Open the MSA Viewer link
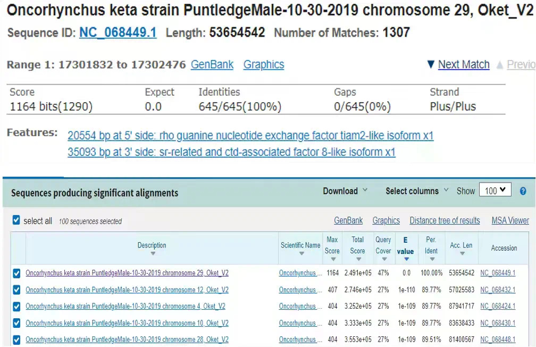Screen dimensions: 536x347 510,221
